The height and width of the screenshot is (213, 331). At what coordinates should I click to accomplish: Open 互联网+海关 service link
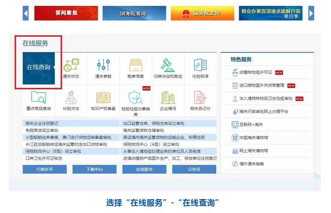pyautogui.click(x=251, y=125)
